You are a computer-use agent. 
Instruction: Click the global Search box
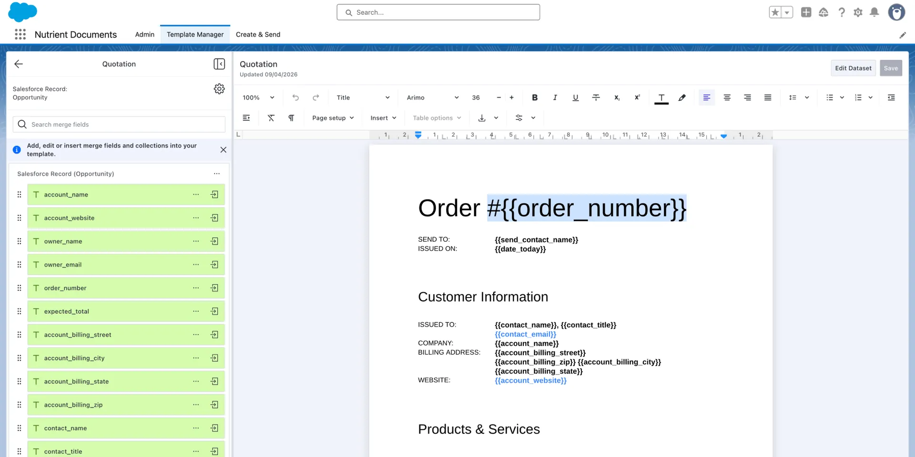pyautogui.click(x=438, y=12)
